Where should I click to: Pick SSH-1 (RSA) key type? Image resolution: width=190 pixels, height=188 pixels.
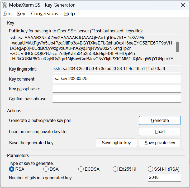click(150, 169)
